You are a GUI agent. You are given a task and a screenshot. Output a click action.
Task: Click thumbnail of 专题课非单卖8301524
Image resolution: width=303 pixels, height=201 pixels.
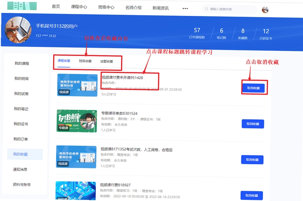coord(77,121)
